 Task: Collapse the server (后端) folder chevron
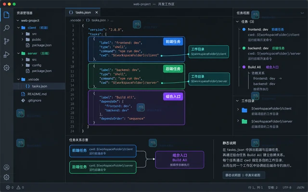pos(18,53)
